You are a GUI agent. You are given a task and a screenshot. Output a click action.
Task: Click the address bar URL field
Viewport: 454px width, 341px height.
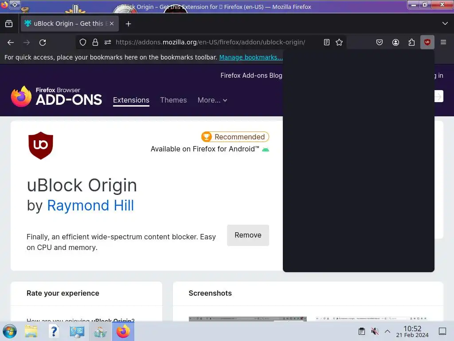210,42
